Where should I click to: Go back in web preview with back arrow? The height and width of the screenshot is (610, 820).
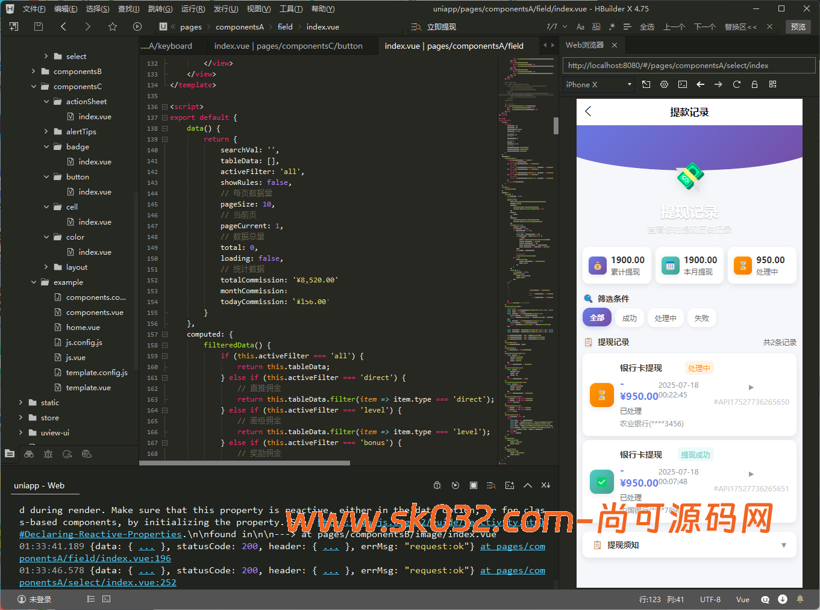700,84
